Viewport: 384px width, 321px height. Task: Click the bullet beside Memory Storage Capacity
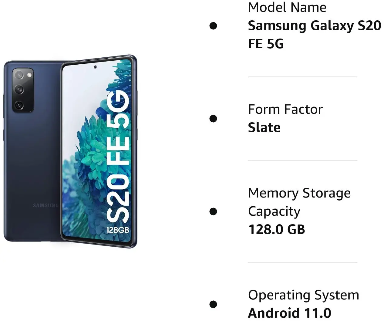tap(213, 211)
